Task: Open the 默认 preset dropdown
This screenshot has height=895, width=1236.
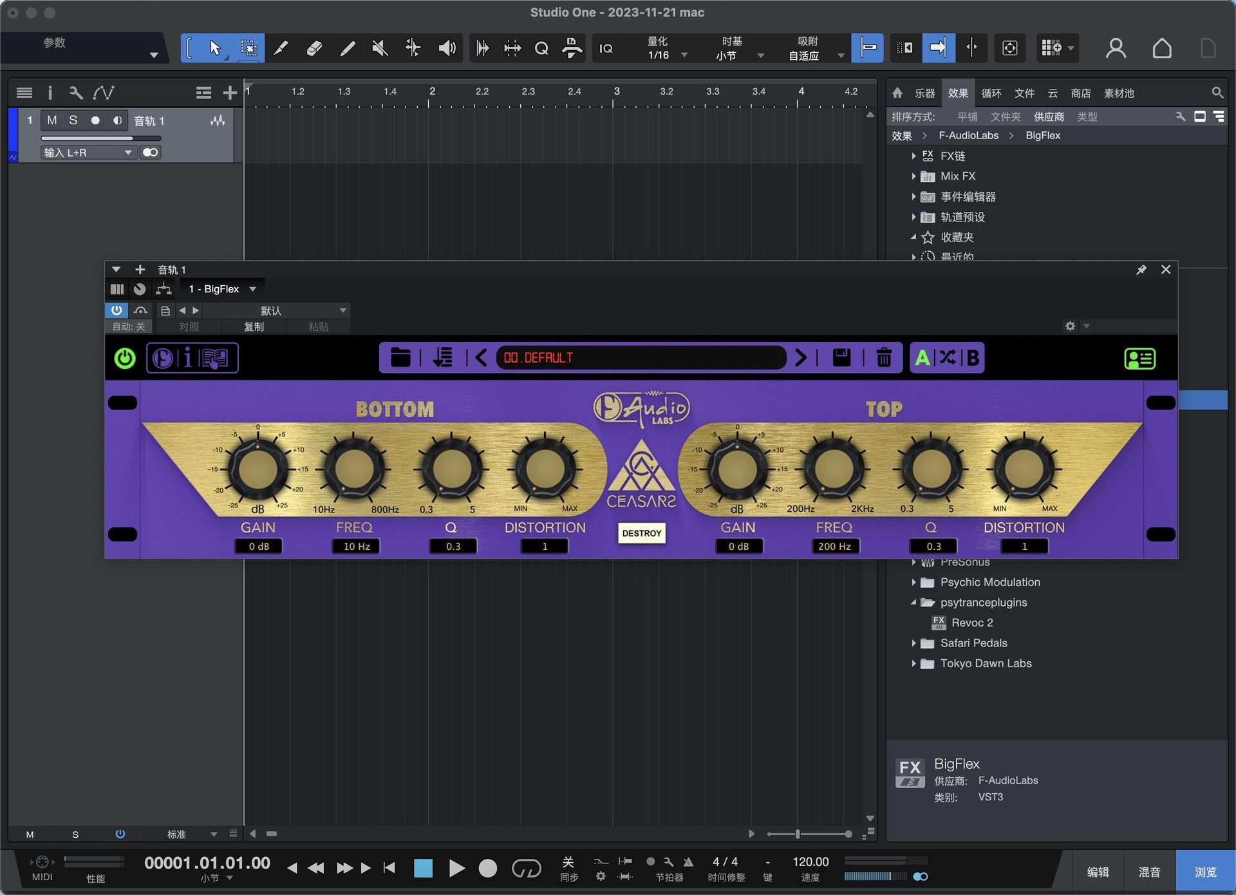Action: tap(277, 310)
